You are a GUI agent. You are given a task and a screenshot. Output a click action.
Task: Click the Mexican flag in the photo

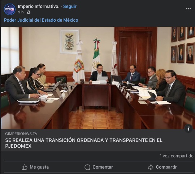96,56
